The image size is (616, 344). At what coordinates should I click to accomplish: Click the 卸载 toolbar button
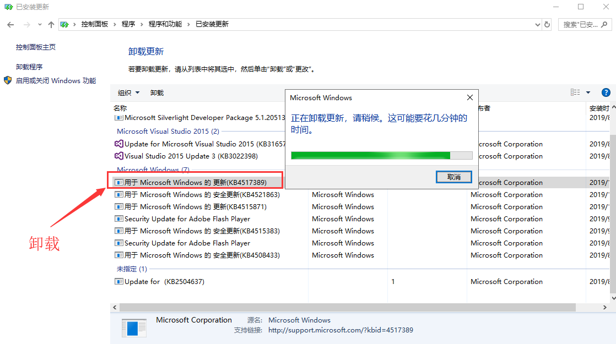tap(156, 93)
